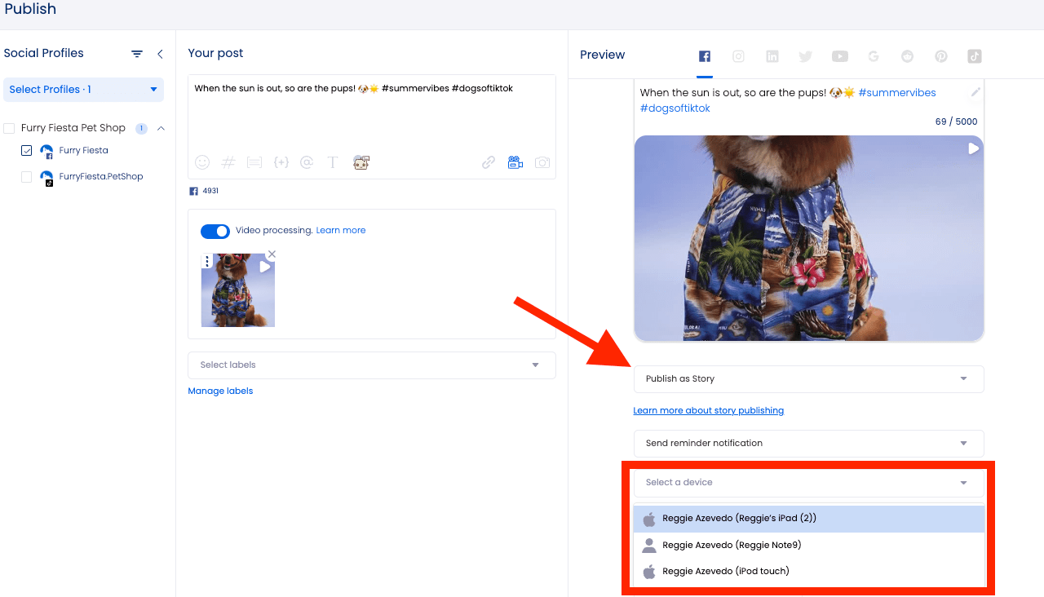
Task: Attach a link using the link icon
Action: (x=488, y=162)
